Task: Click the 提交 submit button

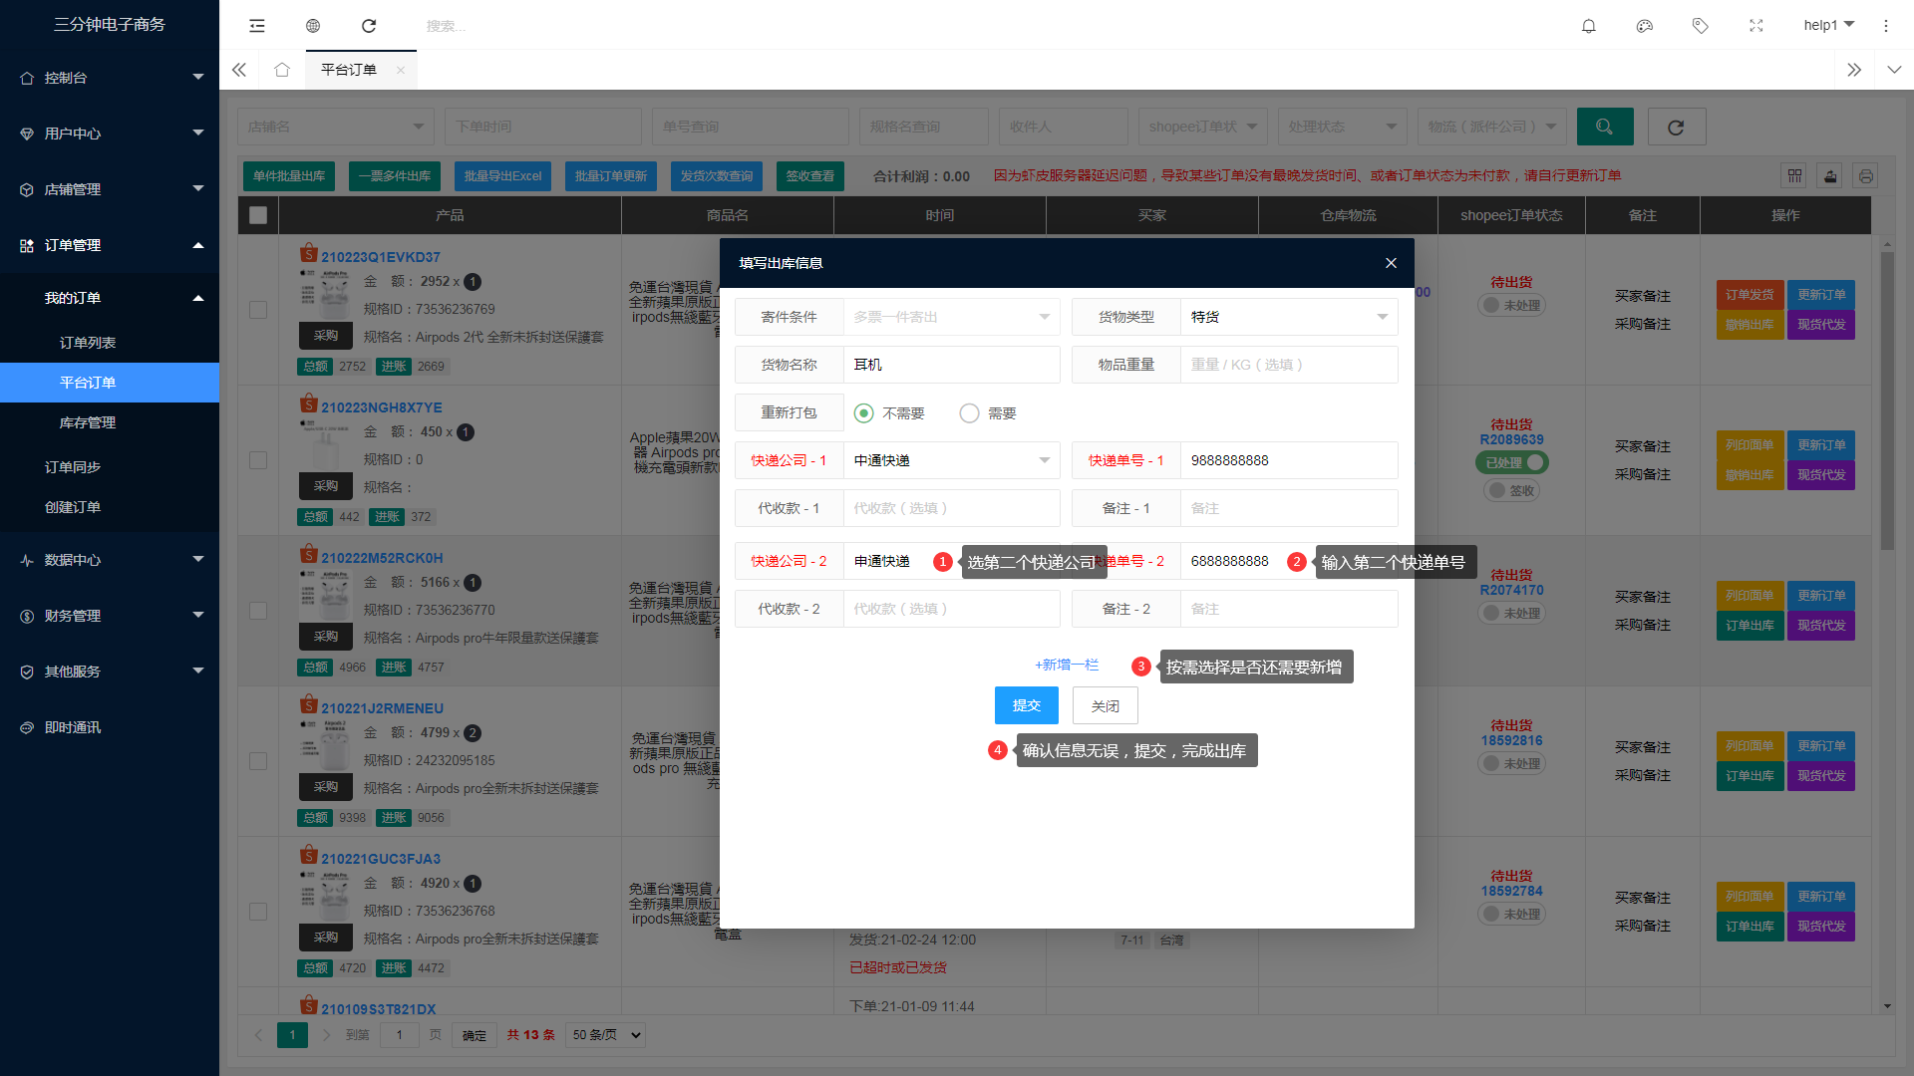Action: point(1026,705)
